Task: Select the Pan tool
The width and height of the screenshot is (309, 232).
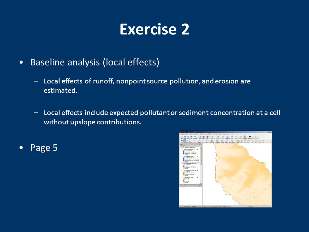Action: [x=182, y=141]
